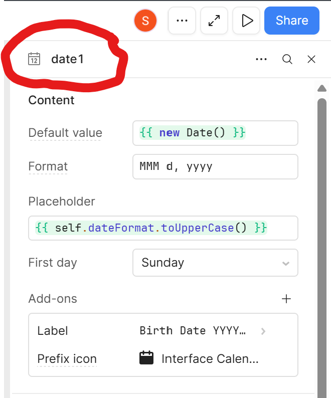
Task: Edit the Placeholder expression field
Action: click(163, 228)
